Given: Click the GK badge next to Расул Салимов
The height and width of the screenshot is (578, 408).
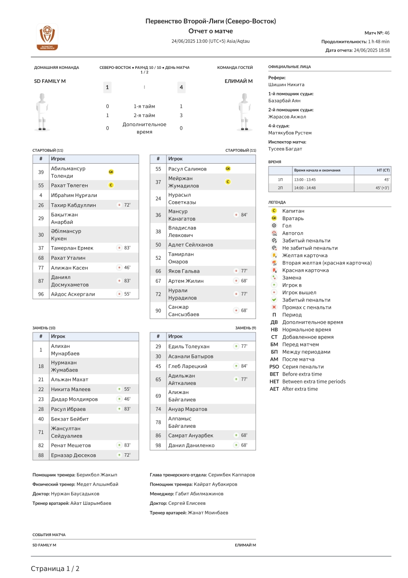Looking at the screenshot, I should pyautogui.click(x=228, y=169).
